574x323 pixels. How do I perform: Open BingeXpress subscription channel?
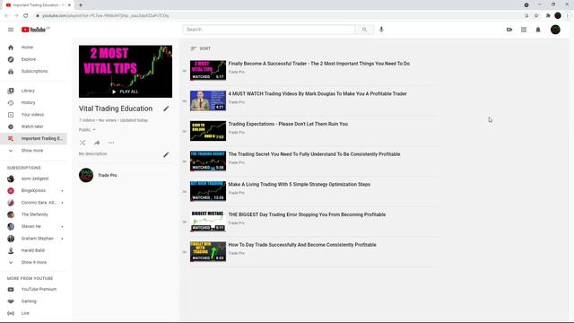33,191
